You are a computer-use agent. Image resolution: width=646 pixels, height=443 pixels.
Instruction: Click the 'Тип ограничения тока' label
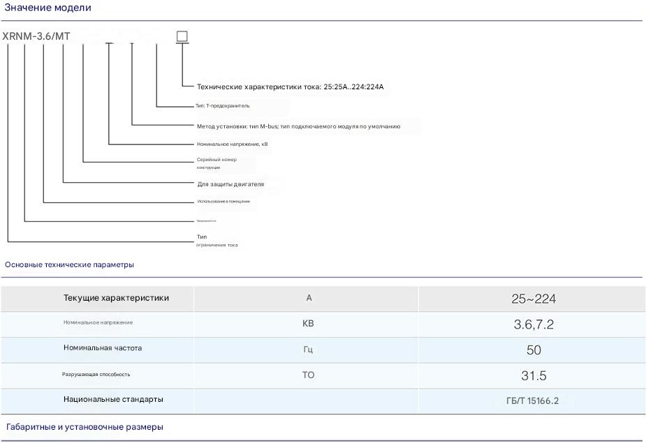tap(216, 241)
